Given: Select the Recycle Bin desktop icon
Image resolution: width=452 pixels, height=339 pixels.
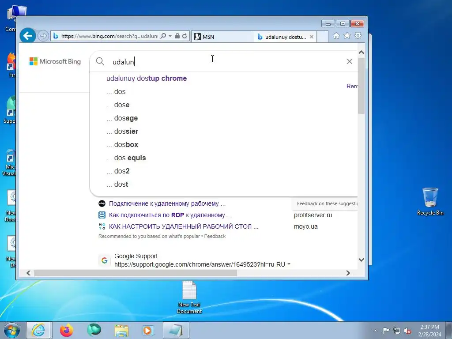Looking at the screenshot, I should 430,201.
